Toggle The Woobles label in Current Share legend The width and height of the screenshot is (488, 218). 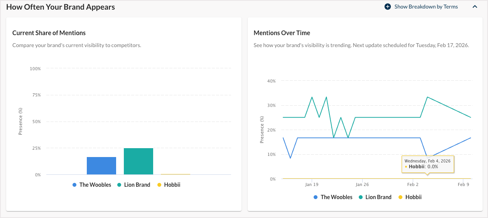coord(95,185)
